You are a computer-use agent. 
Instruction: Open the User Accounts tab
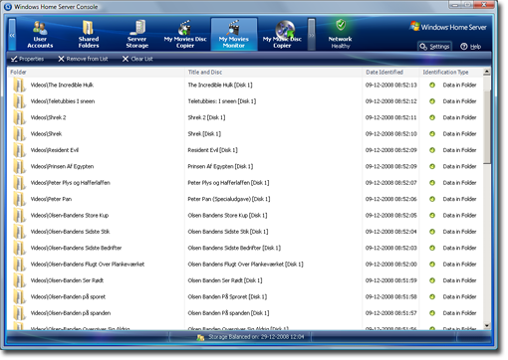pyautogui.click(x=40, y=35)
